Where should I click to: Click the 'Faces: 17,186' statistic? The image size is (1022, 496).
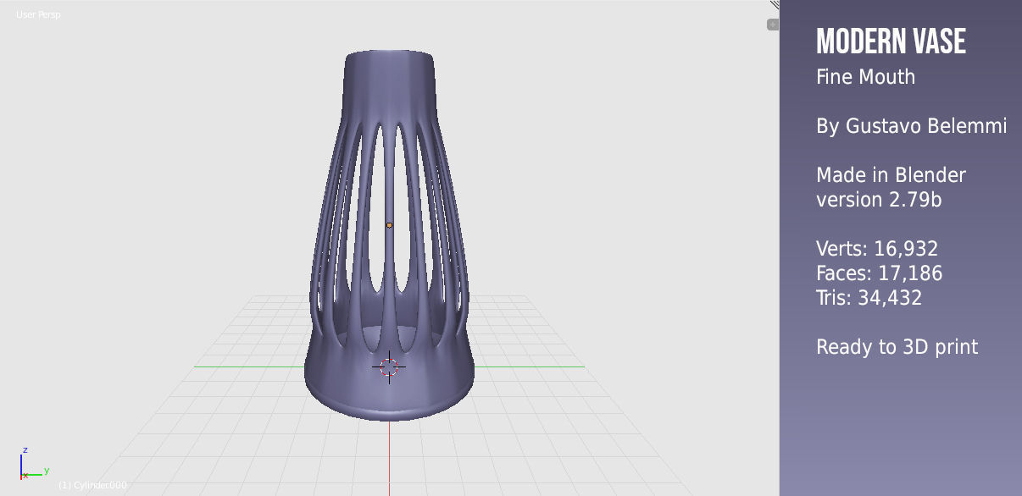click(x=879, y=273)
